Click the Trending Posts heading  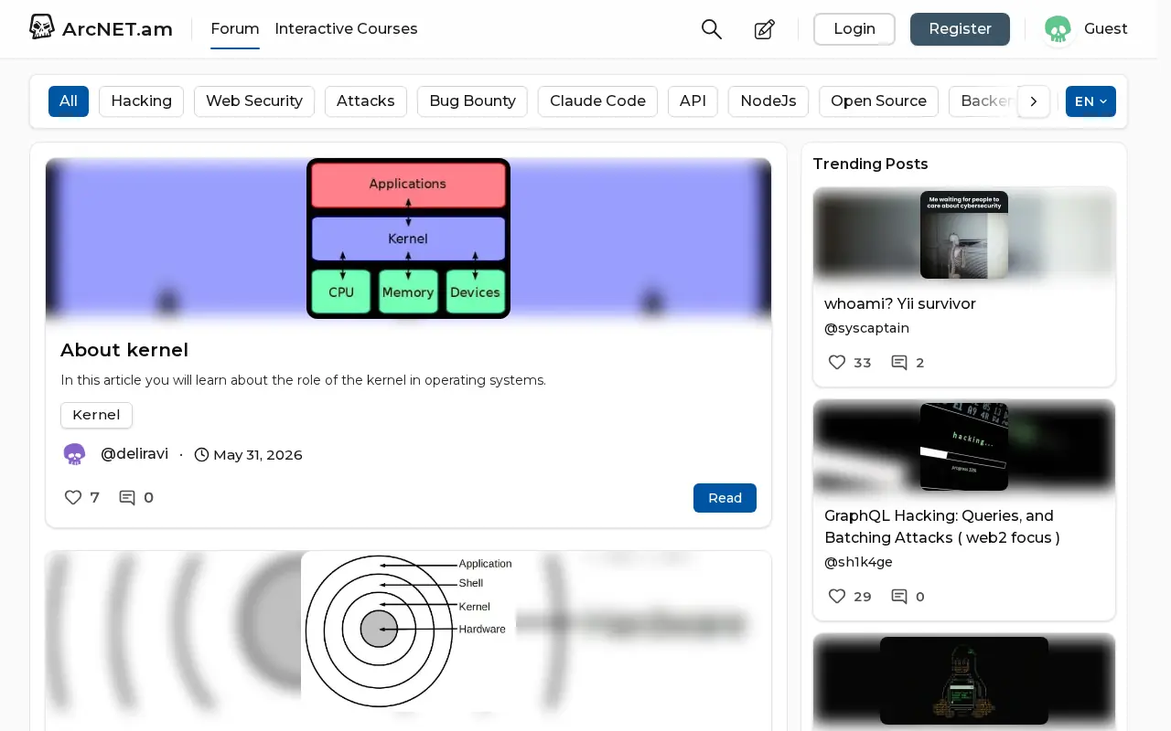pos(870,164)
